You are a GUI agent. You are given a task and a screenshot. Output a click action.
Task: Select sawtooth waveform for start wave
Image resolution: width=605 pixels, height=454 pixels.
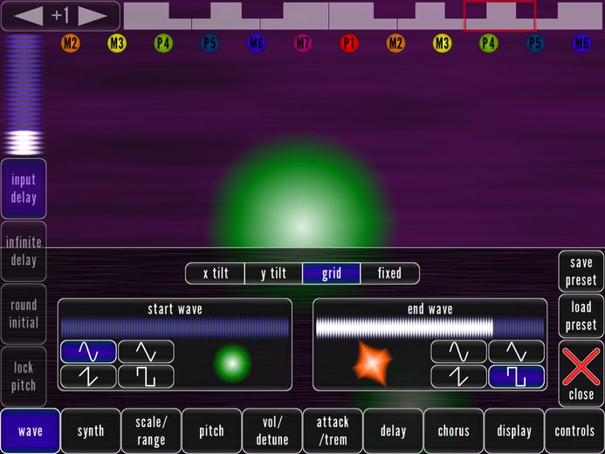click(x=88, y=376)
